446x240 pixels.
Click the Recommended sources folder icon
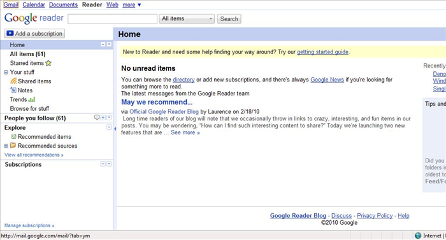point(13,145)
